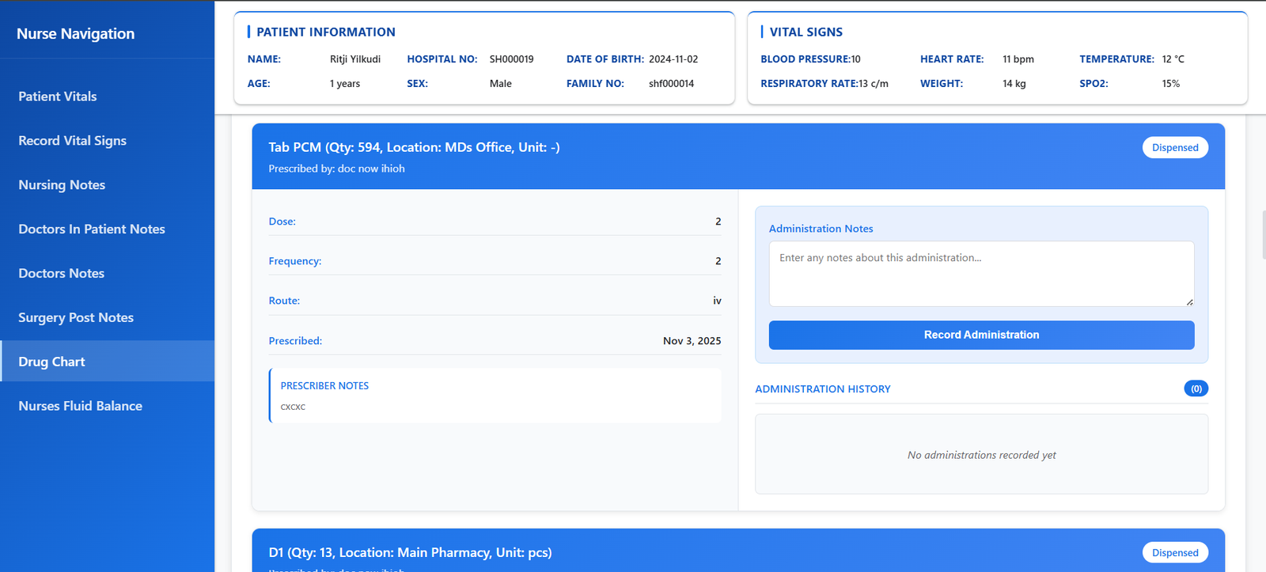Click the Prescriber Notes box
Viewport: 1266px width, 572px height.
pos(495,396)
